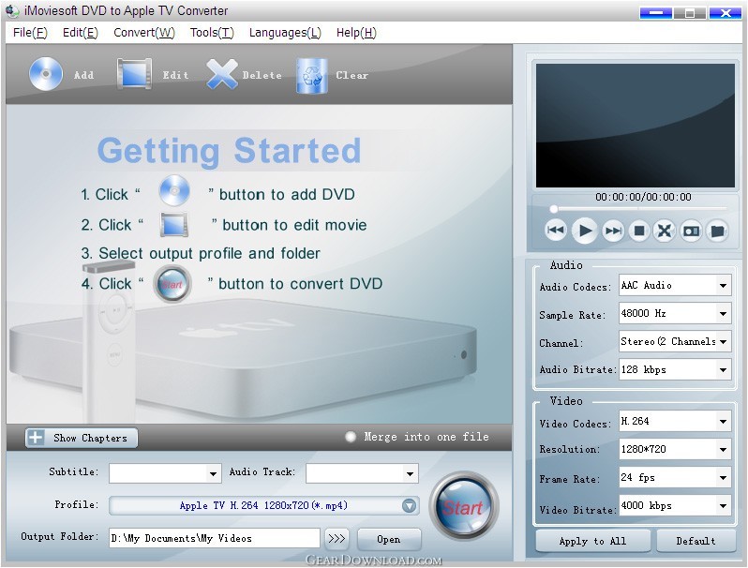Click the Edit film strip icon
This screenshot has width=748, height=568.
point(135,74)
